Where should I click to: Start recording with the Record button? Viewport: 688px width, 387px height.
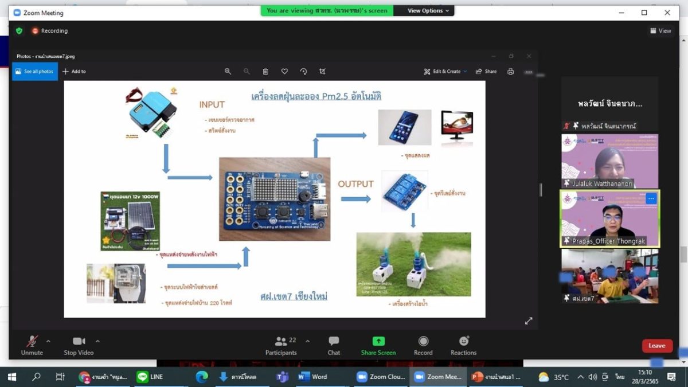[423, 345]
